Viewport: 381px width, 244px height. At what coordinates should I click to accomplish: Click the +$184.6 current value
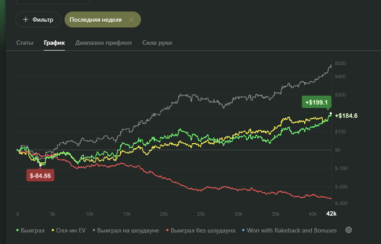coord(346,116)
